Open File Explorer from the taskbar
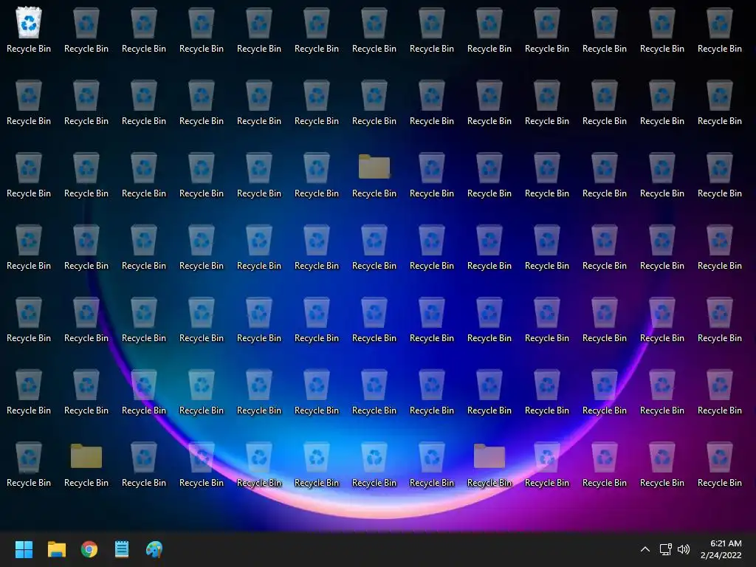The height and width of the screenshot is (567, 756). (57, 549)
